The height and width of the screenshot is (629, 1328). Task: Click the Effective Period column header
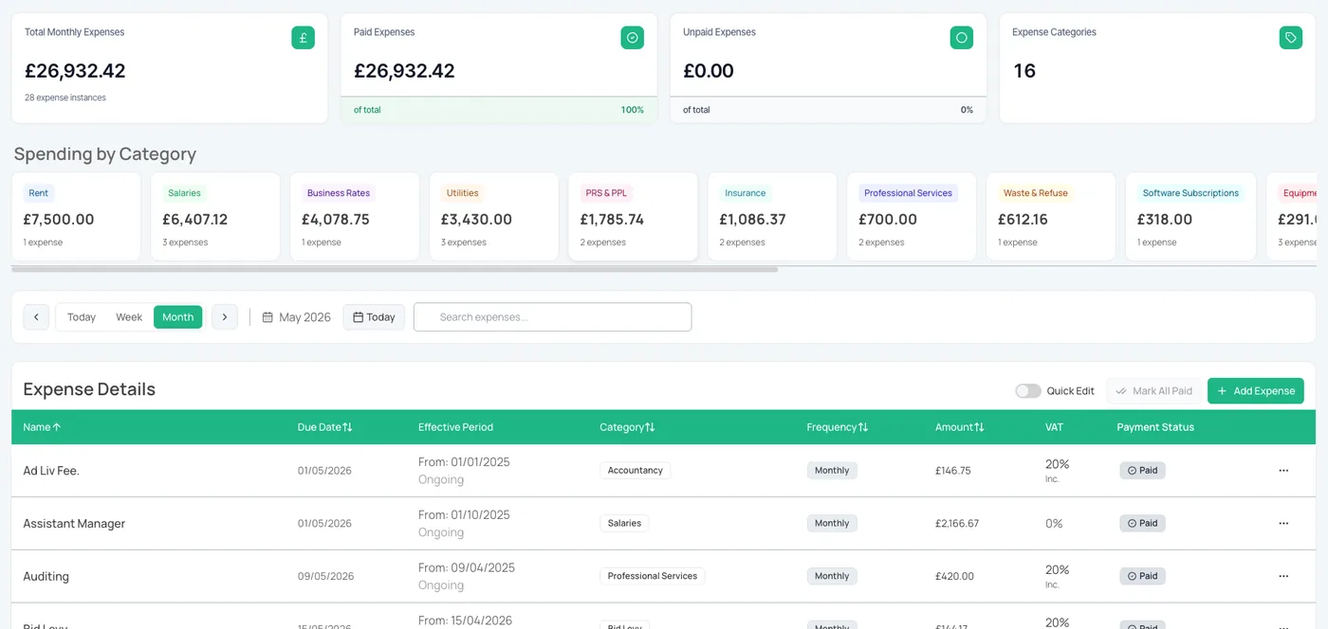tap(455, 427)
